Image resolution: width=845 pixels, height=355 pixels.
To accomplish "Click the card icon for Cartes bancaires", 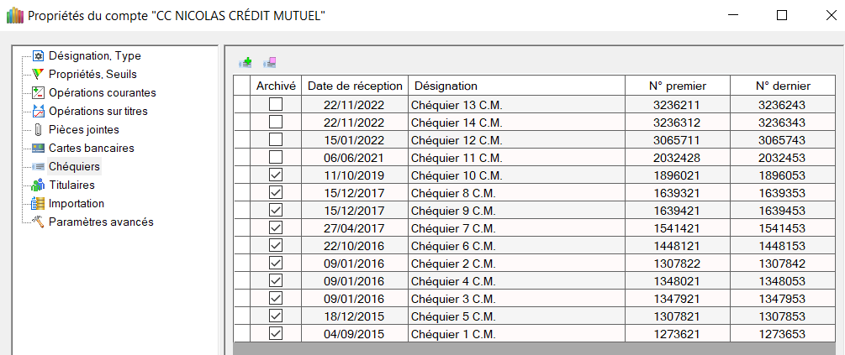I will 37,149.
